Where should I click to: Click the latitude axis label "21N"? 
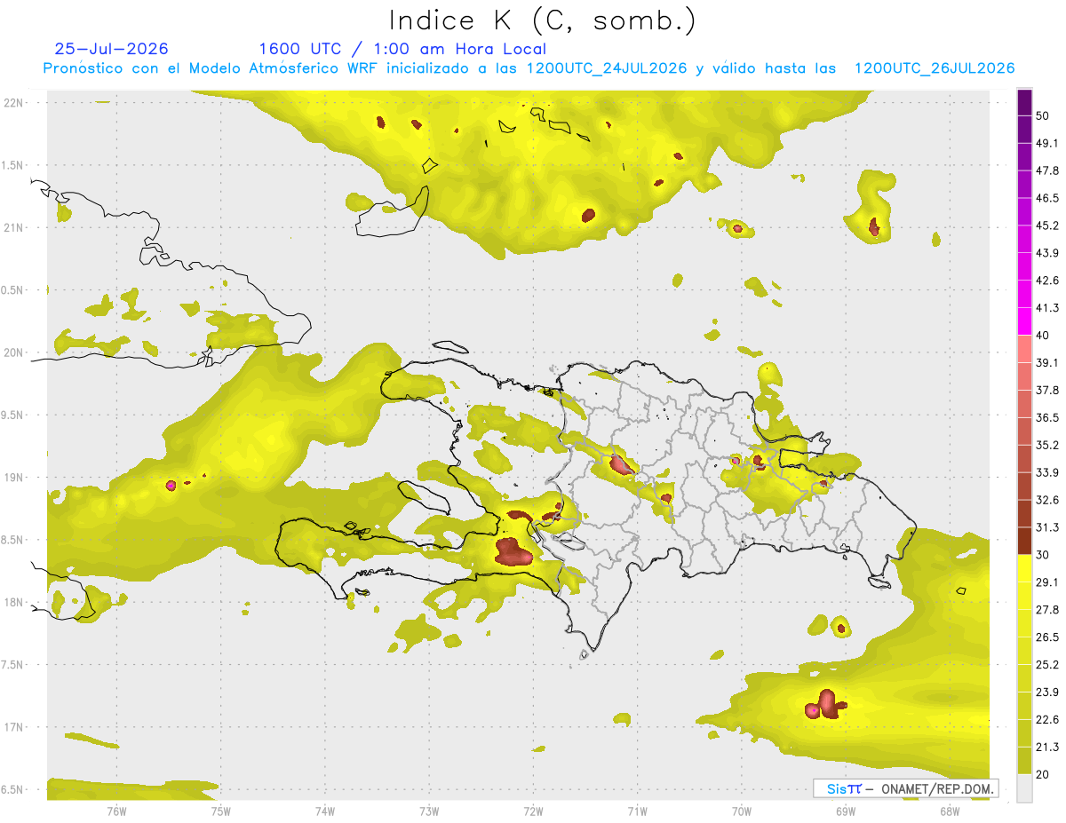pos(14,227)
